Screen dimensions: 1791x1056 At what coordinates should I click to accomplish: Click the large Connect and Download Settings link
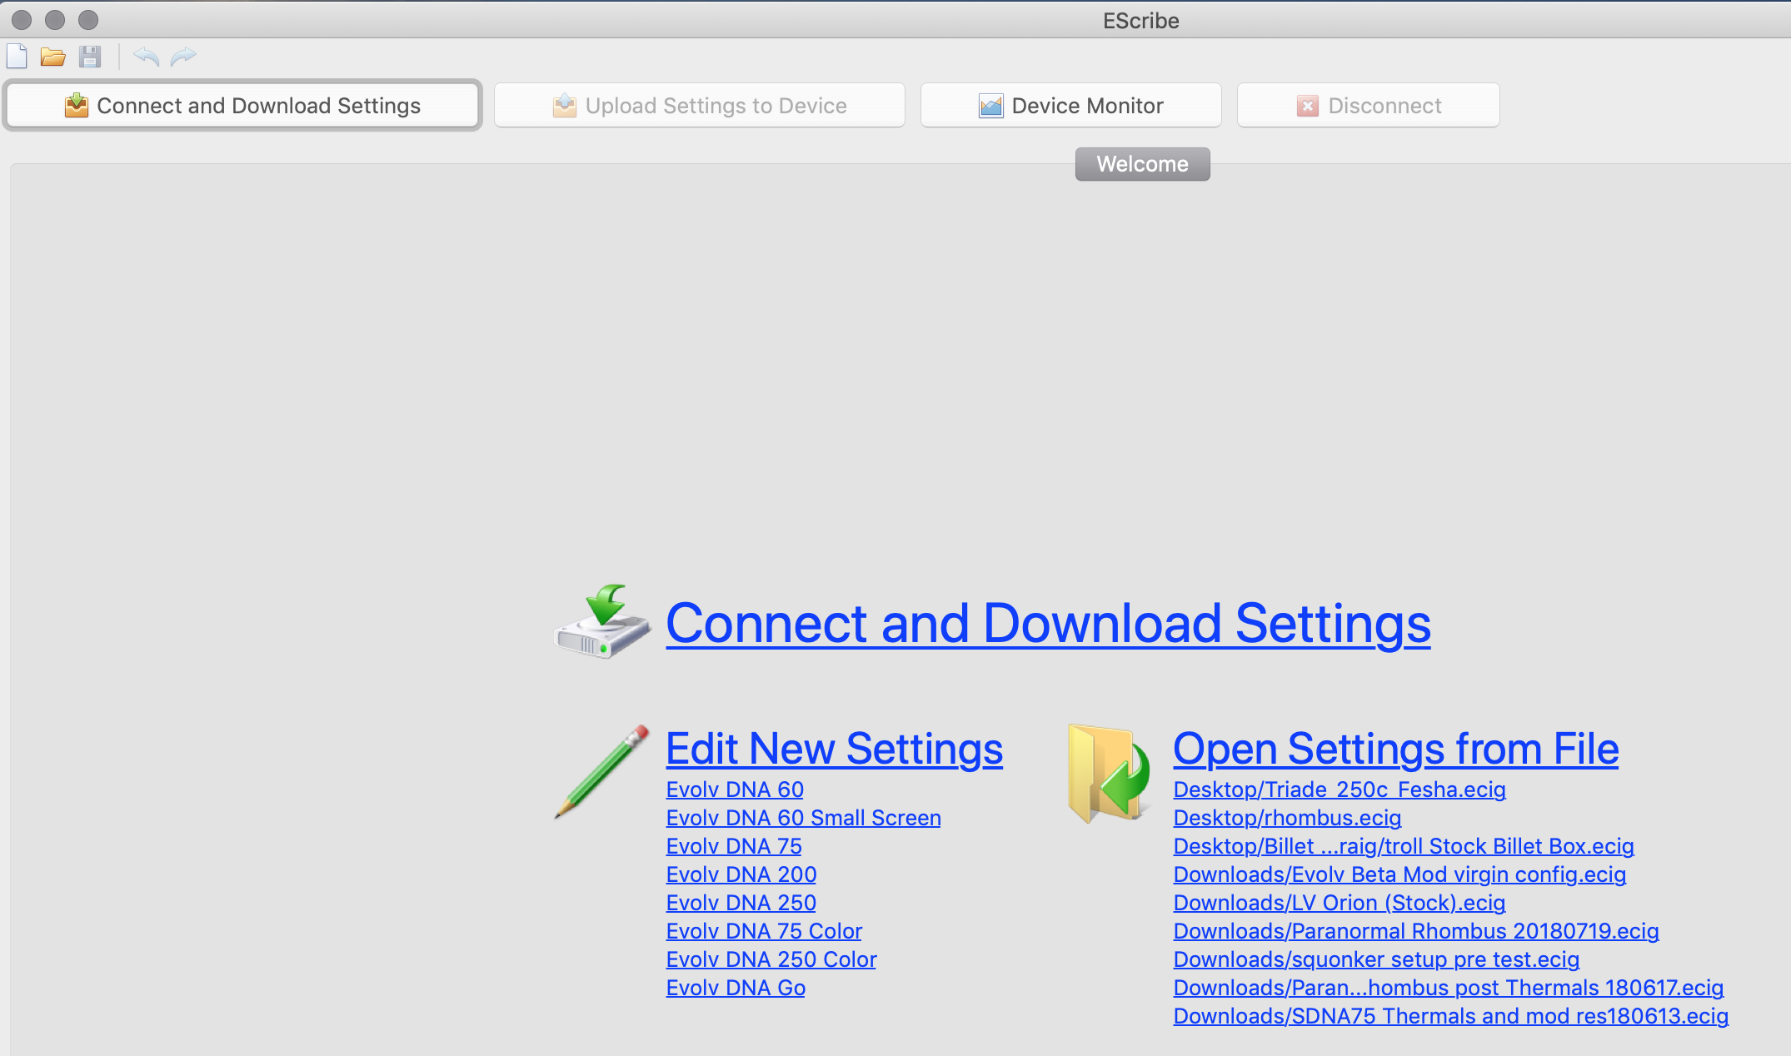[1048, 624]
